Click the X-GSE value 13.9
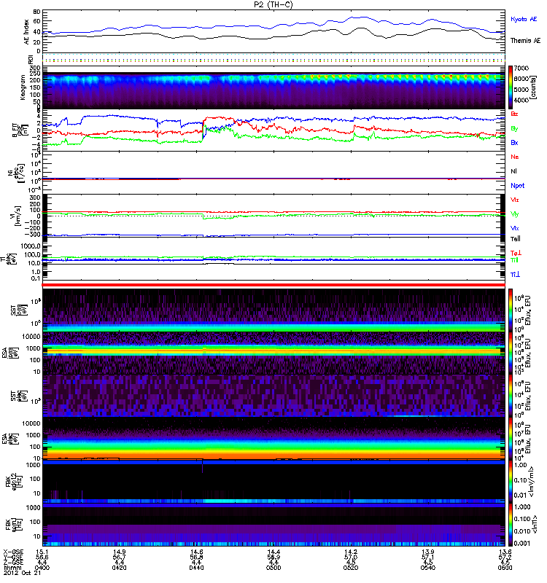The width and height of the screenshot is (547, 583). (428, 552)
